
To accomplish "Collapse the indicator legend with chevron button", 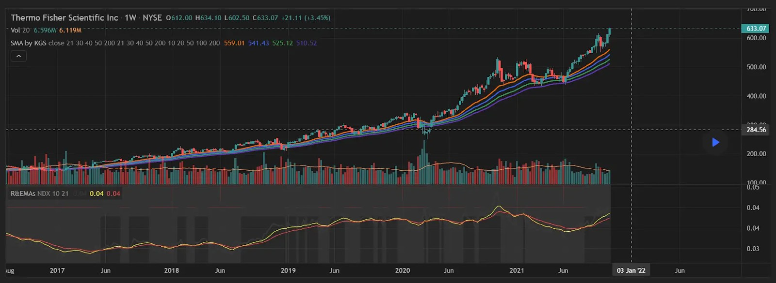I will [18, 56].
